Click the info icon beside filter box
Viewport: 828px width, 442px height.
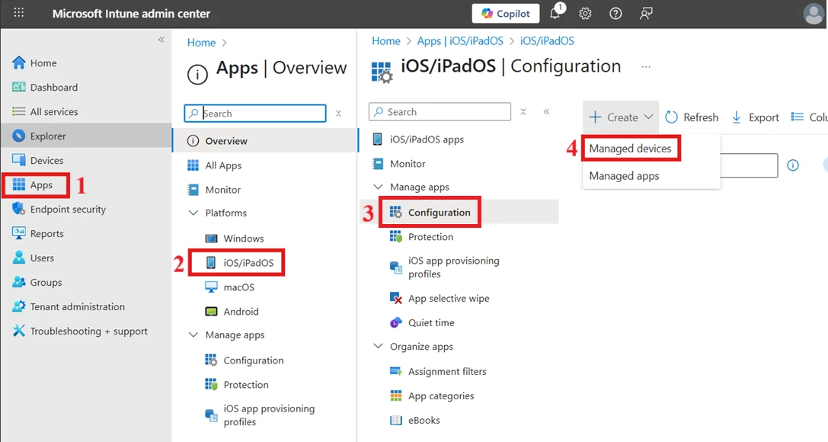[793, 165]
